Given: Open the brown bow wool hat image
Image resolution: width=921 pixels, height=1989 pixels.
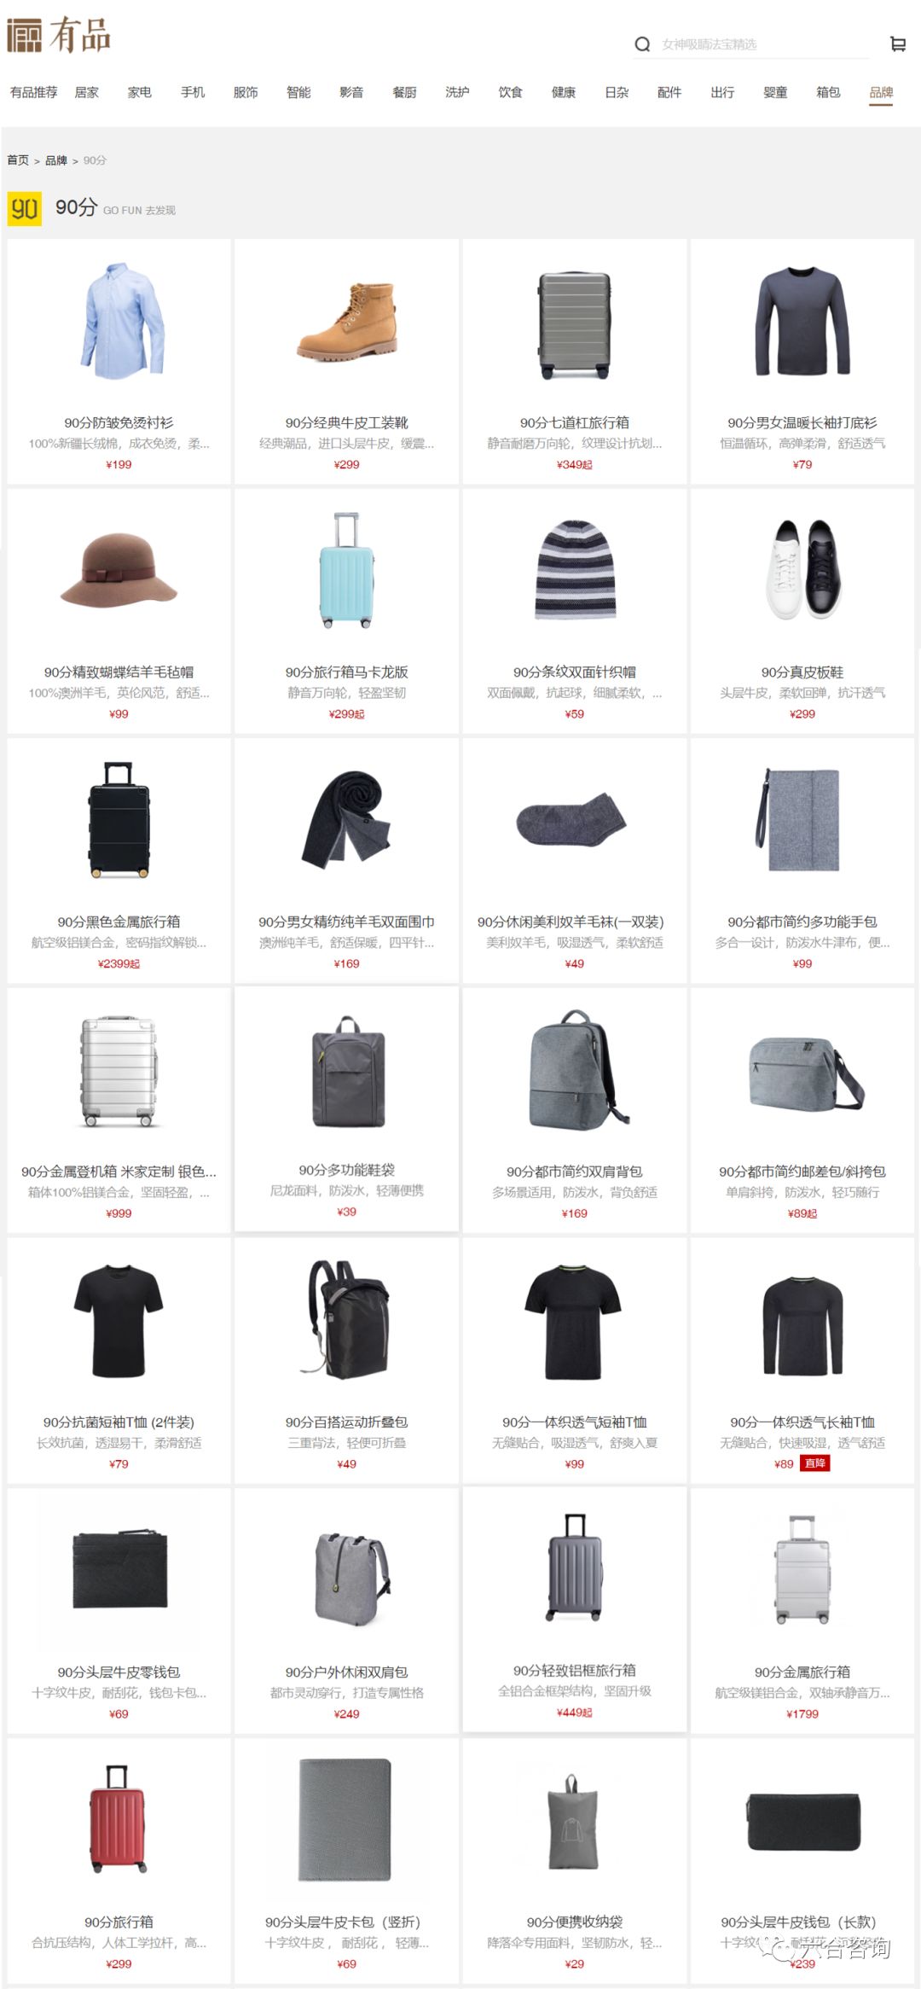Looking at the screenshot, I should [x=119, y=570].
